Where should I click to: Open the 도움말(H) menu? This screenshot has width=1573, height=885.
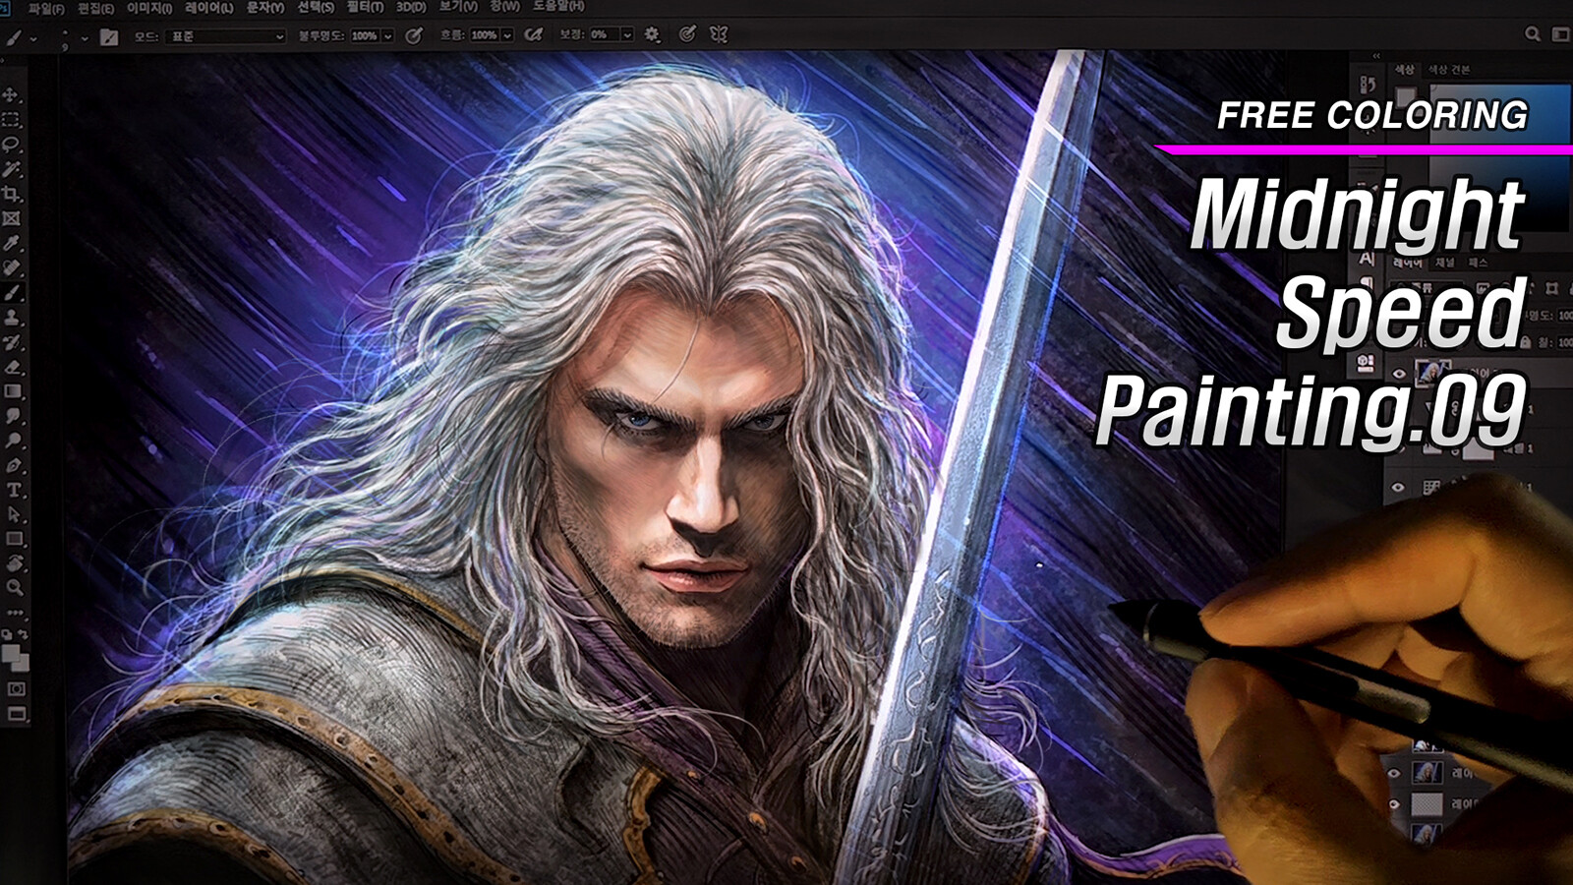[x=558, y=6]
